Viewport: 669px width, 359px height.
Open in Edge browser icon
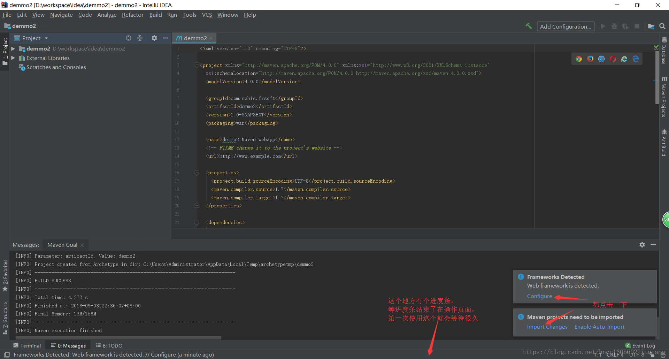636,59
